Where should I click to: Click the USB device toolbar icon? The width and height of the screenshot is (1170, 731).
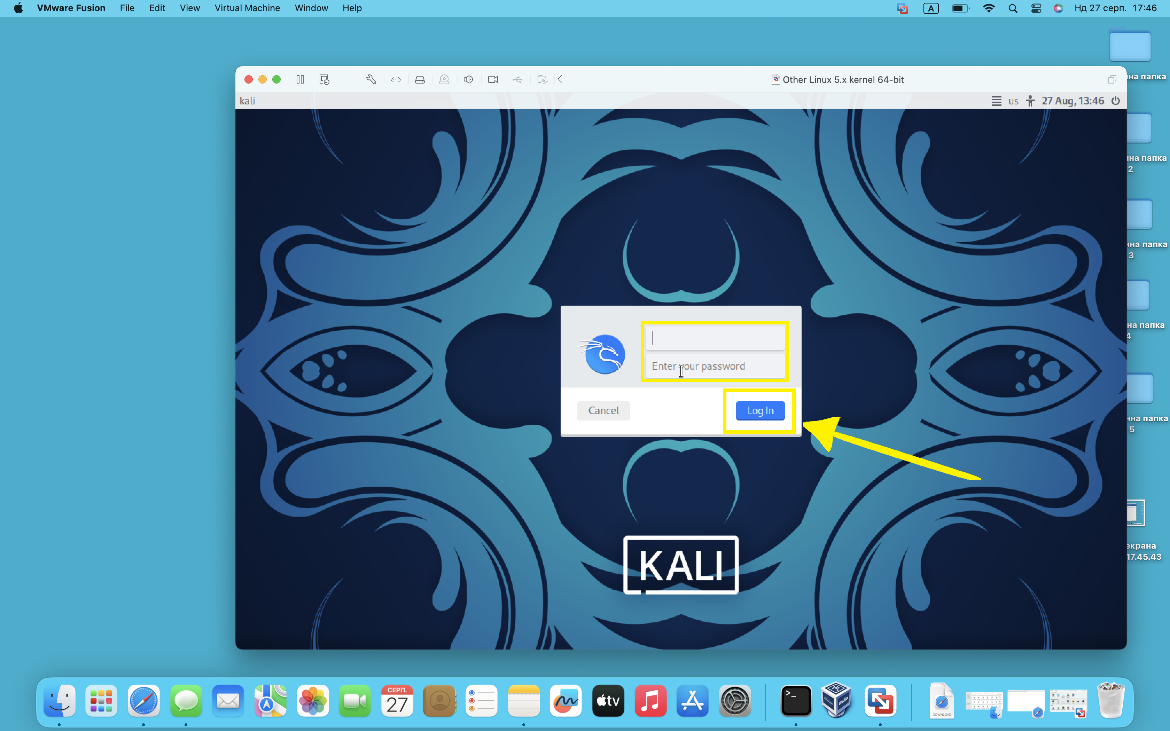tap(517, 79)
